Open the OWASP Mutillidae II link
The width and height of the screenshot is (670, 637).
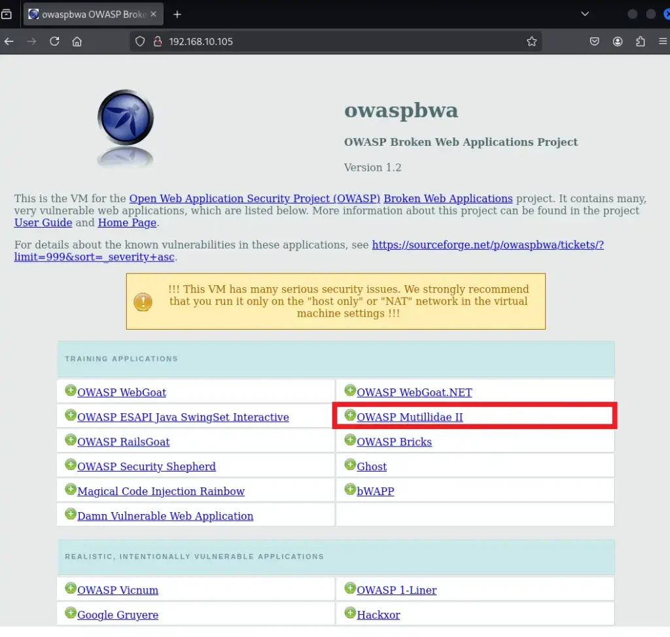click(410, 417)
